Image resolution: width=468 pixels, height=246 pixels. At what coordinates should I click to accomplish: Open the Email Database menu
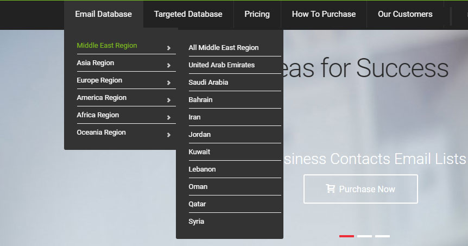pos(103,14)
